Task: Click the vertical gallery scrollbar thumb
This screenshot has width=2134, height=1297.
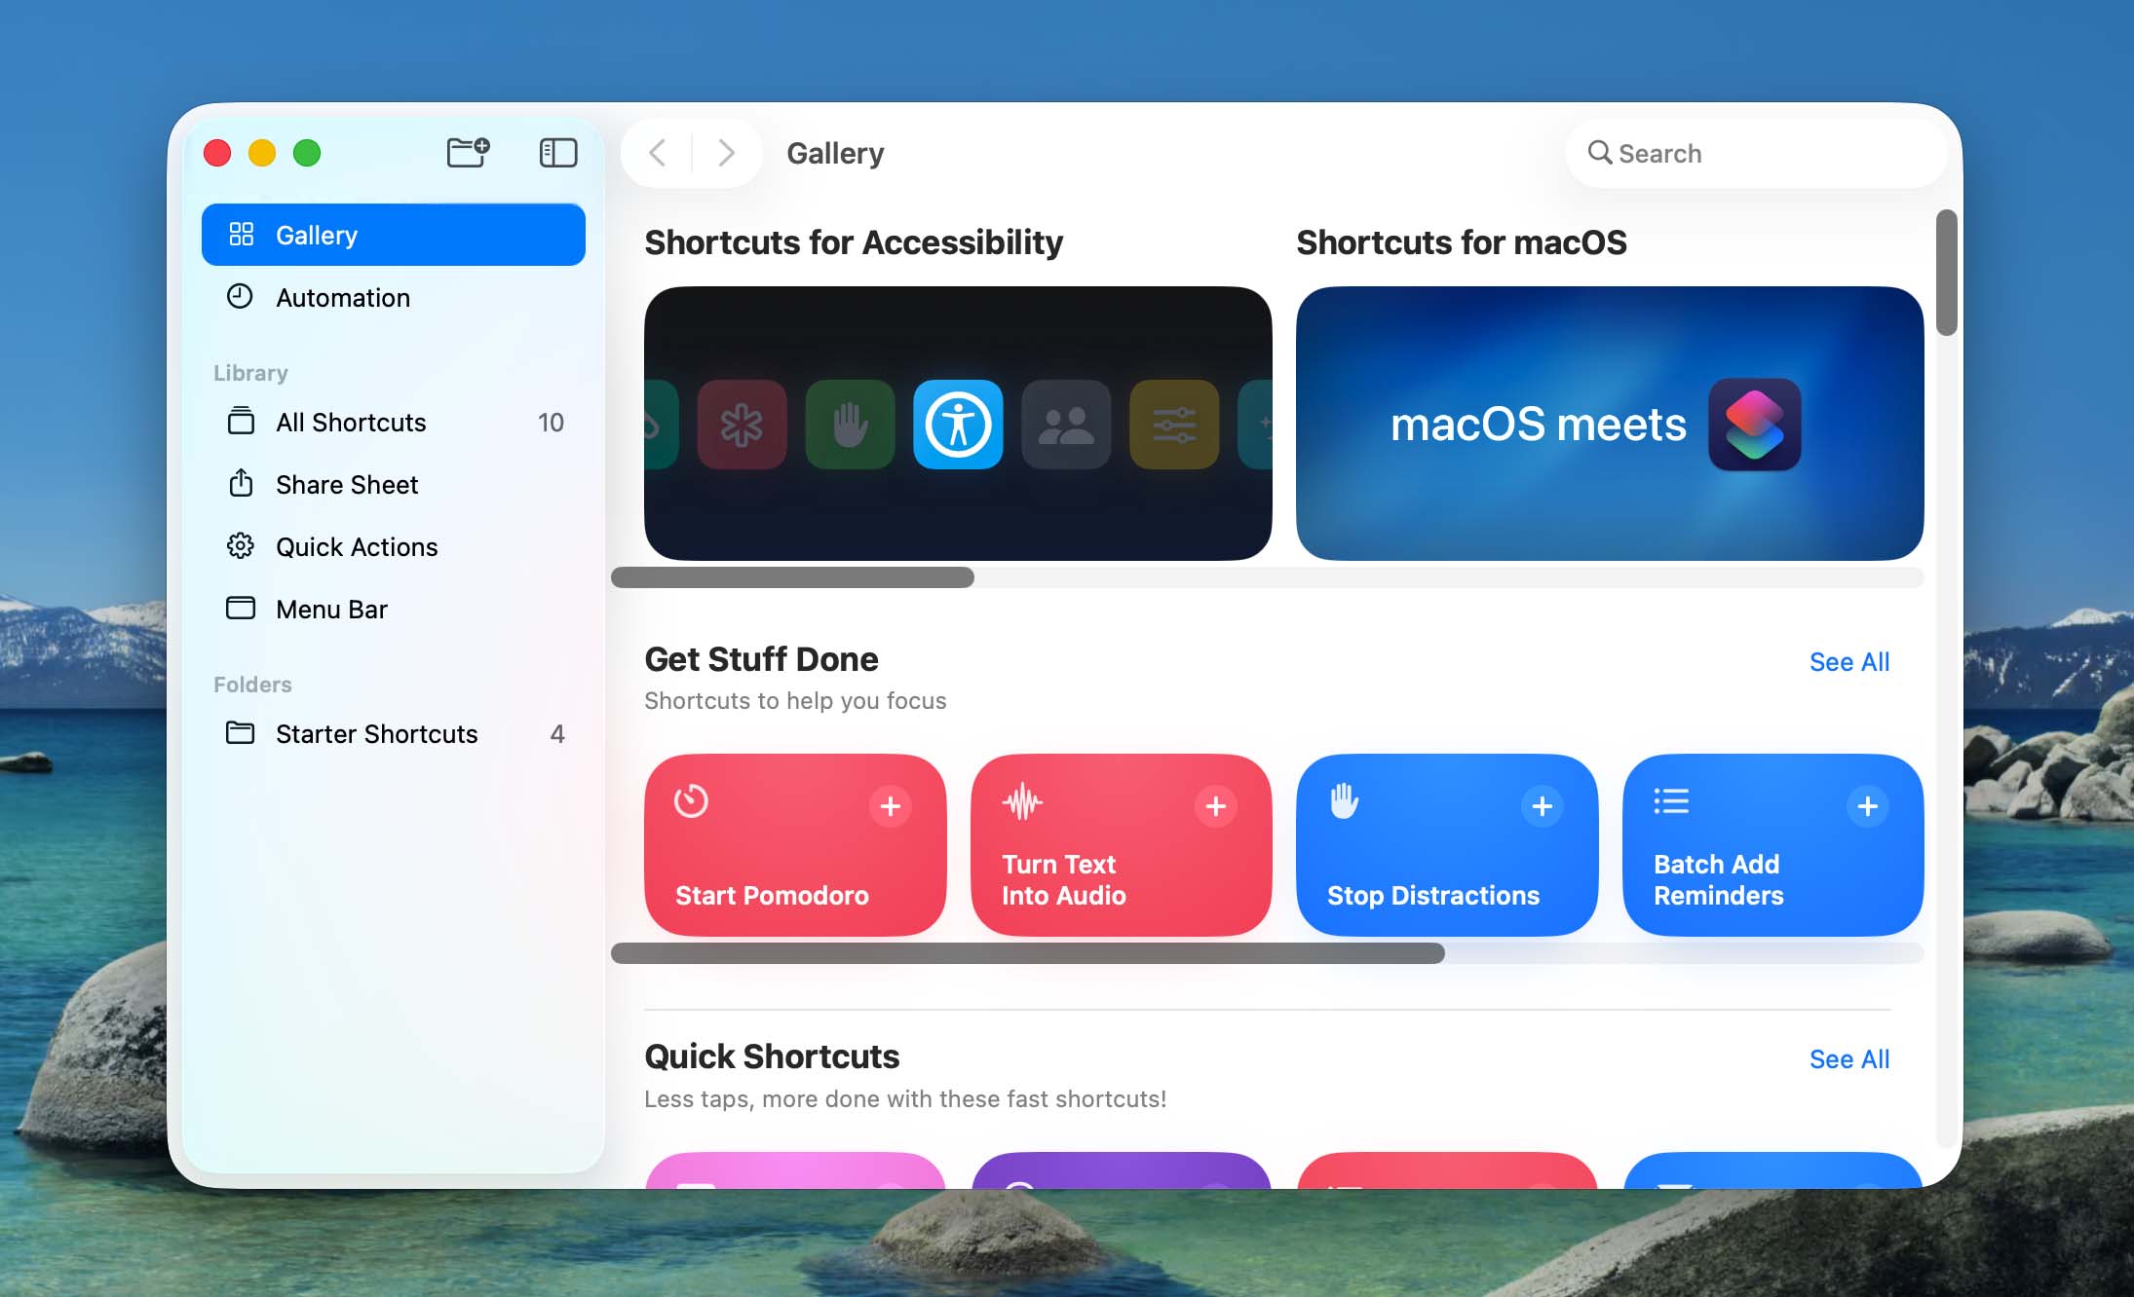Action: tap(1946, 273)
